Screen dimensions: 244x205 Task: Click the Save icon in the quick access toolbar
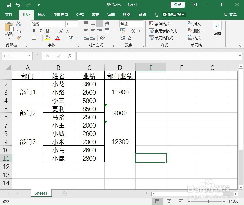(x=9, y=5)
